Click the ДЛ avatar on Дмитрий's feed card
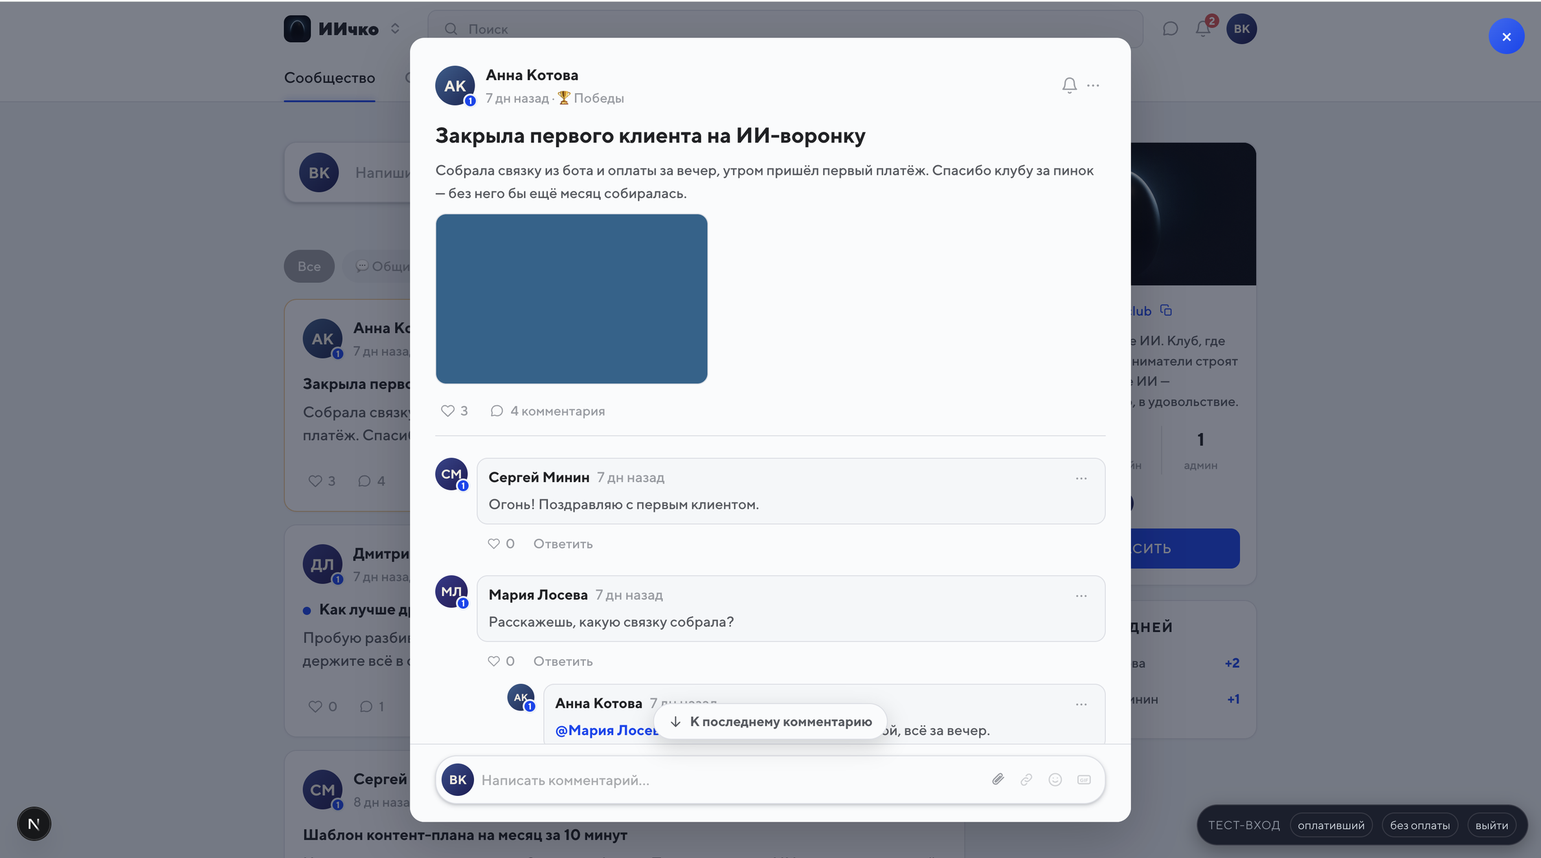 tap(322, 564)
